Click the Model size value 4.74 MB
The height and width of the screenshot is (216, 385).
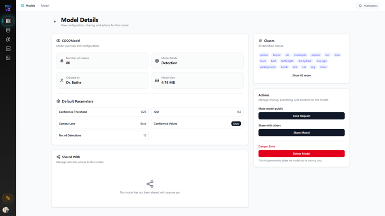click(x=168, y=83)
